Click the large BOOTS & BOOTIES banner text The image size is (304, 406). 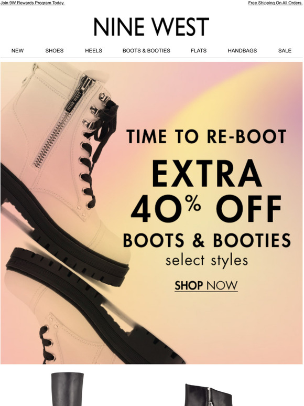tap(207, 240)
